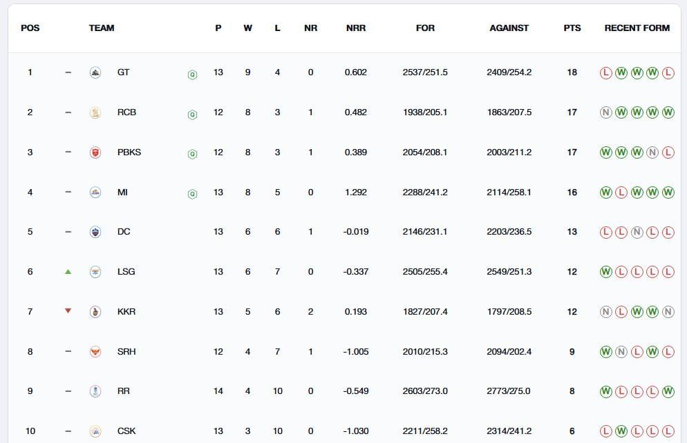Click the KKR team logo icon

[x=95, y=312]
